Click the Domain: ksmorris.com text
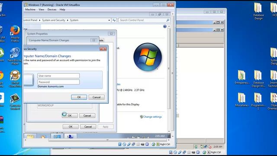Image resolution: width=277 pixels, height=156 pixels. 51,87
